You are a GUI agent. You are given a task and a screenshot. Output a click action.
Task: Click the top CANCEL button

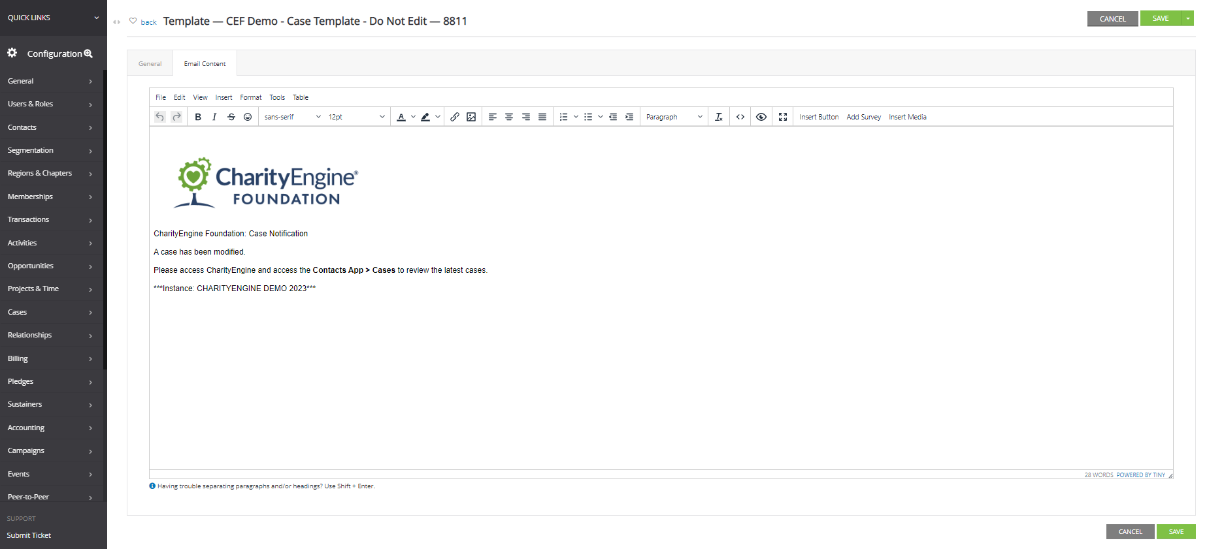(x=1112, y=19)
